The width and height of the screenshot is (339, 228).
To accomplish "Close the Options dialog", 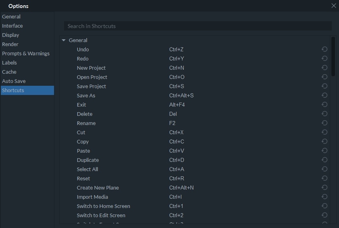I will (x=333, y=6).
